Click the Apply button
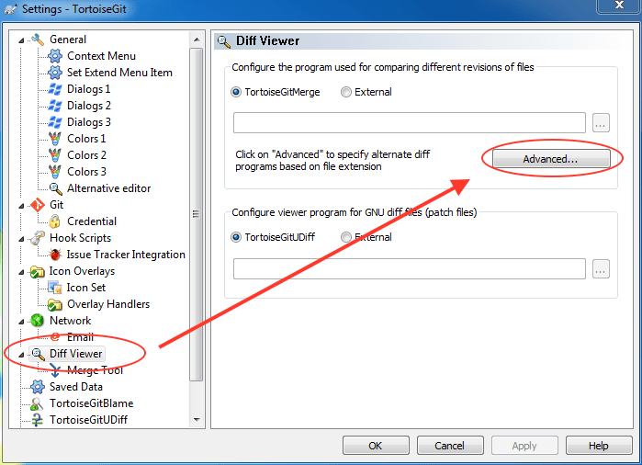642x465 pixels. [524, 446]
